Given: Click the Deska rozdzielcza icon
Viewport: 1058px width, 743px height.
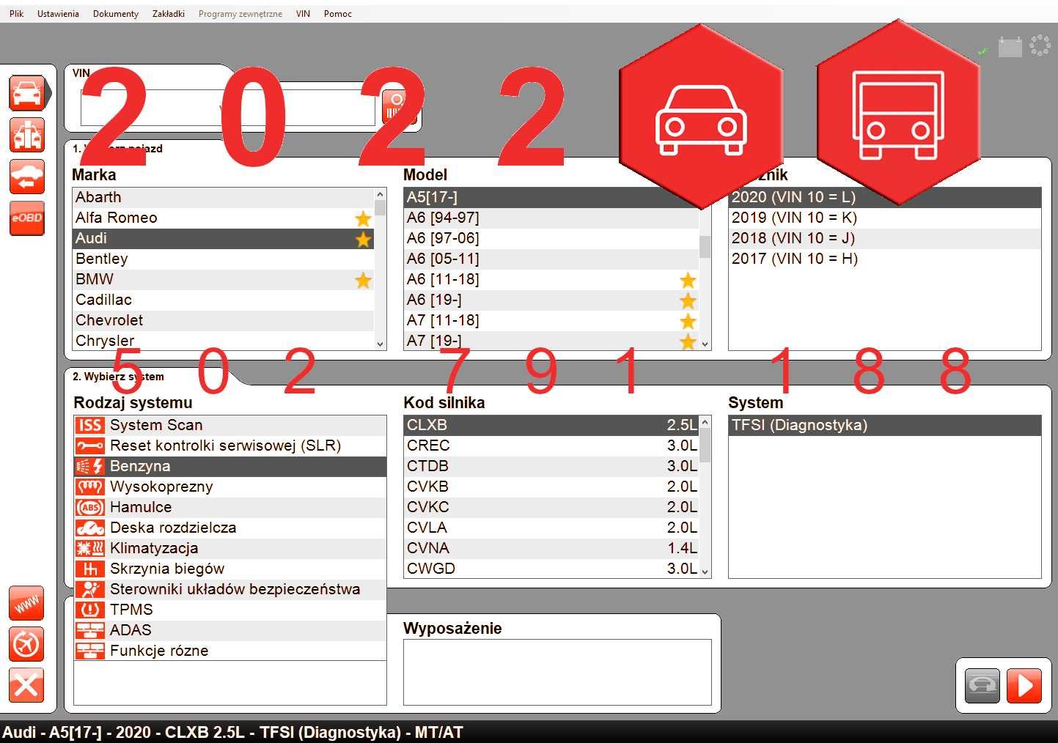Looking at the screenshot, I should point(90,528).
